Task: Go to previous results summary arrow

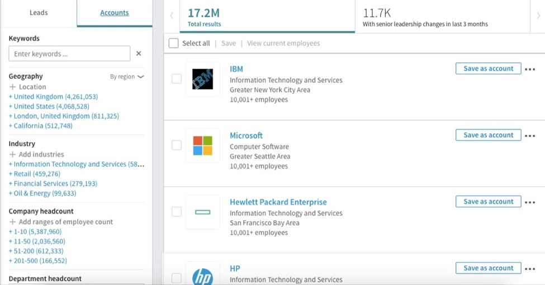Action: (172, 16)
